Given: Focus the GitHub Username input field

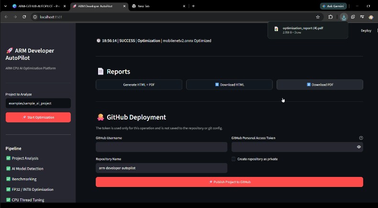Looking at the screenshot, I should (x=161, y=147).
